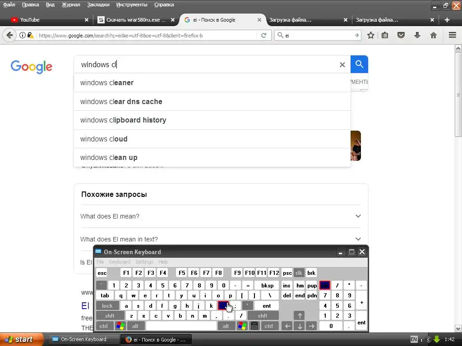The height and width of the screenshot is (346, 462).
Task: Open On-Screen Keyboard taskbar button
Action: [x=83, y=340]
